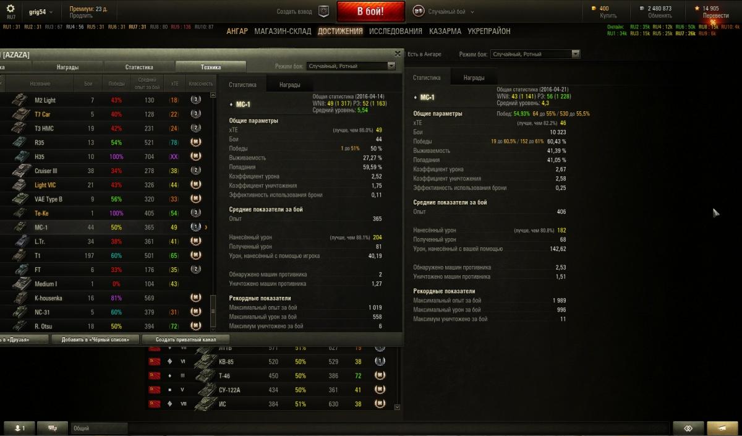The image size is (742, 436).
Task: Click the vehicle list vertical scrollbar
Action: 215,210
